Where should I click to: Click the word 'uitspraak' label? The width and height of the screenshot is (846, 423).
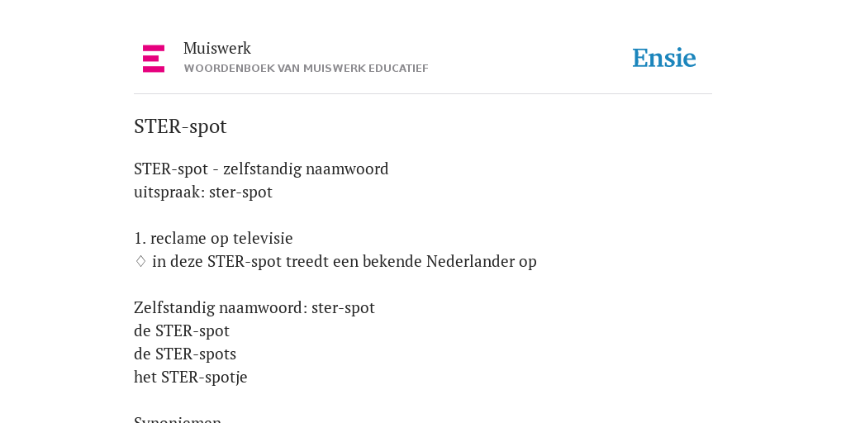coord(167,192)
